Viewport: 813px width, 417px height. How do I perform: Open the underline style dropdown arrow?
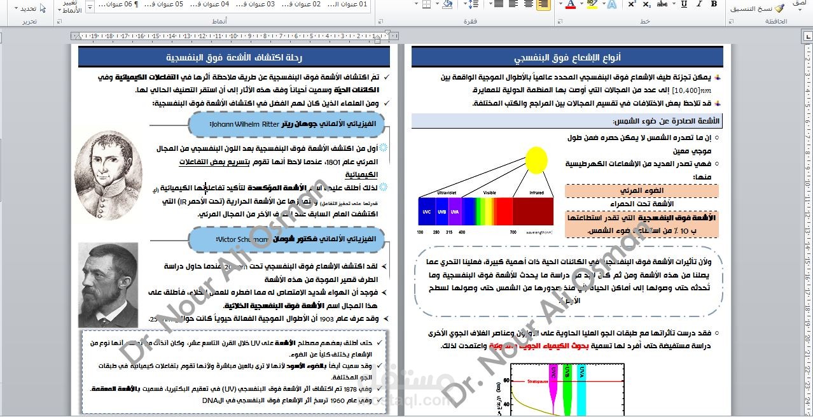[674, 4]
